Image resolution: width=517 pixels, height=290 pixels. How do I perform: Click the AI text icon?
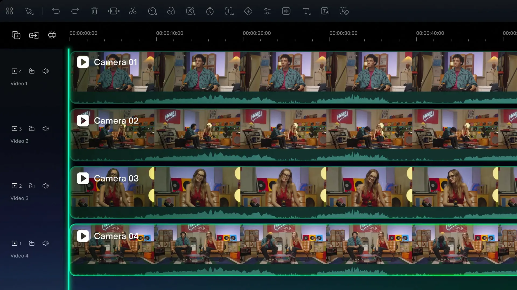pyautogui.click(x=325, y=11)
